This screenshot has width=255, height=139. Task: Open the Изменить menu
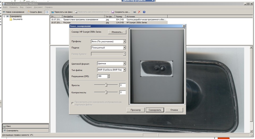(14, 7)
